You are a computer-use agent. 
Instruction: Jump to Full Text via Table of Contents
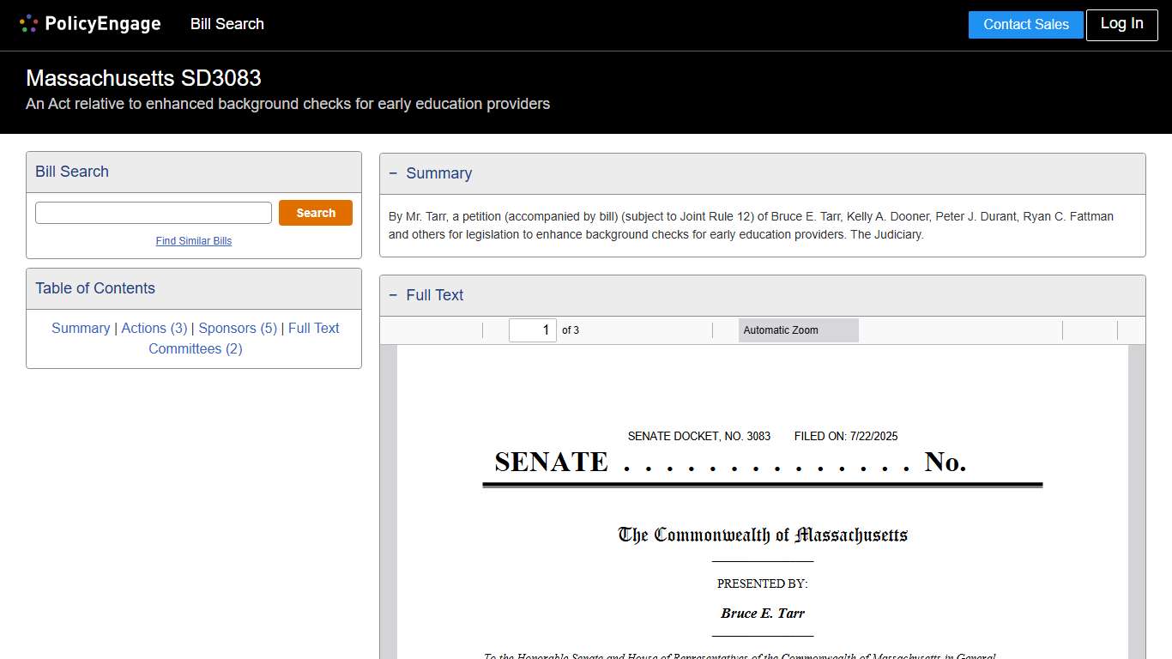(314, 328)
